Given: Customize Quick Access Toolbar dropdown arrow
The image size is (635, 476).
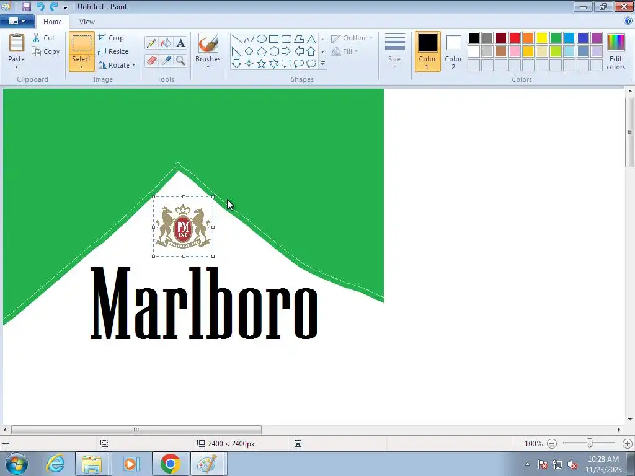Looking at the screenshot, I should pos(65,7).
